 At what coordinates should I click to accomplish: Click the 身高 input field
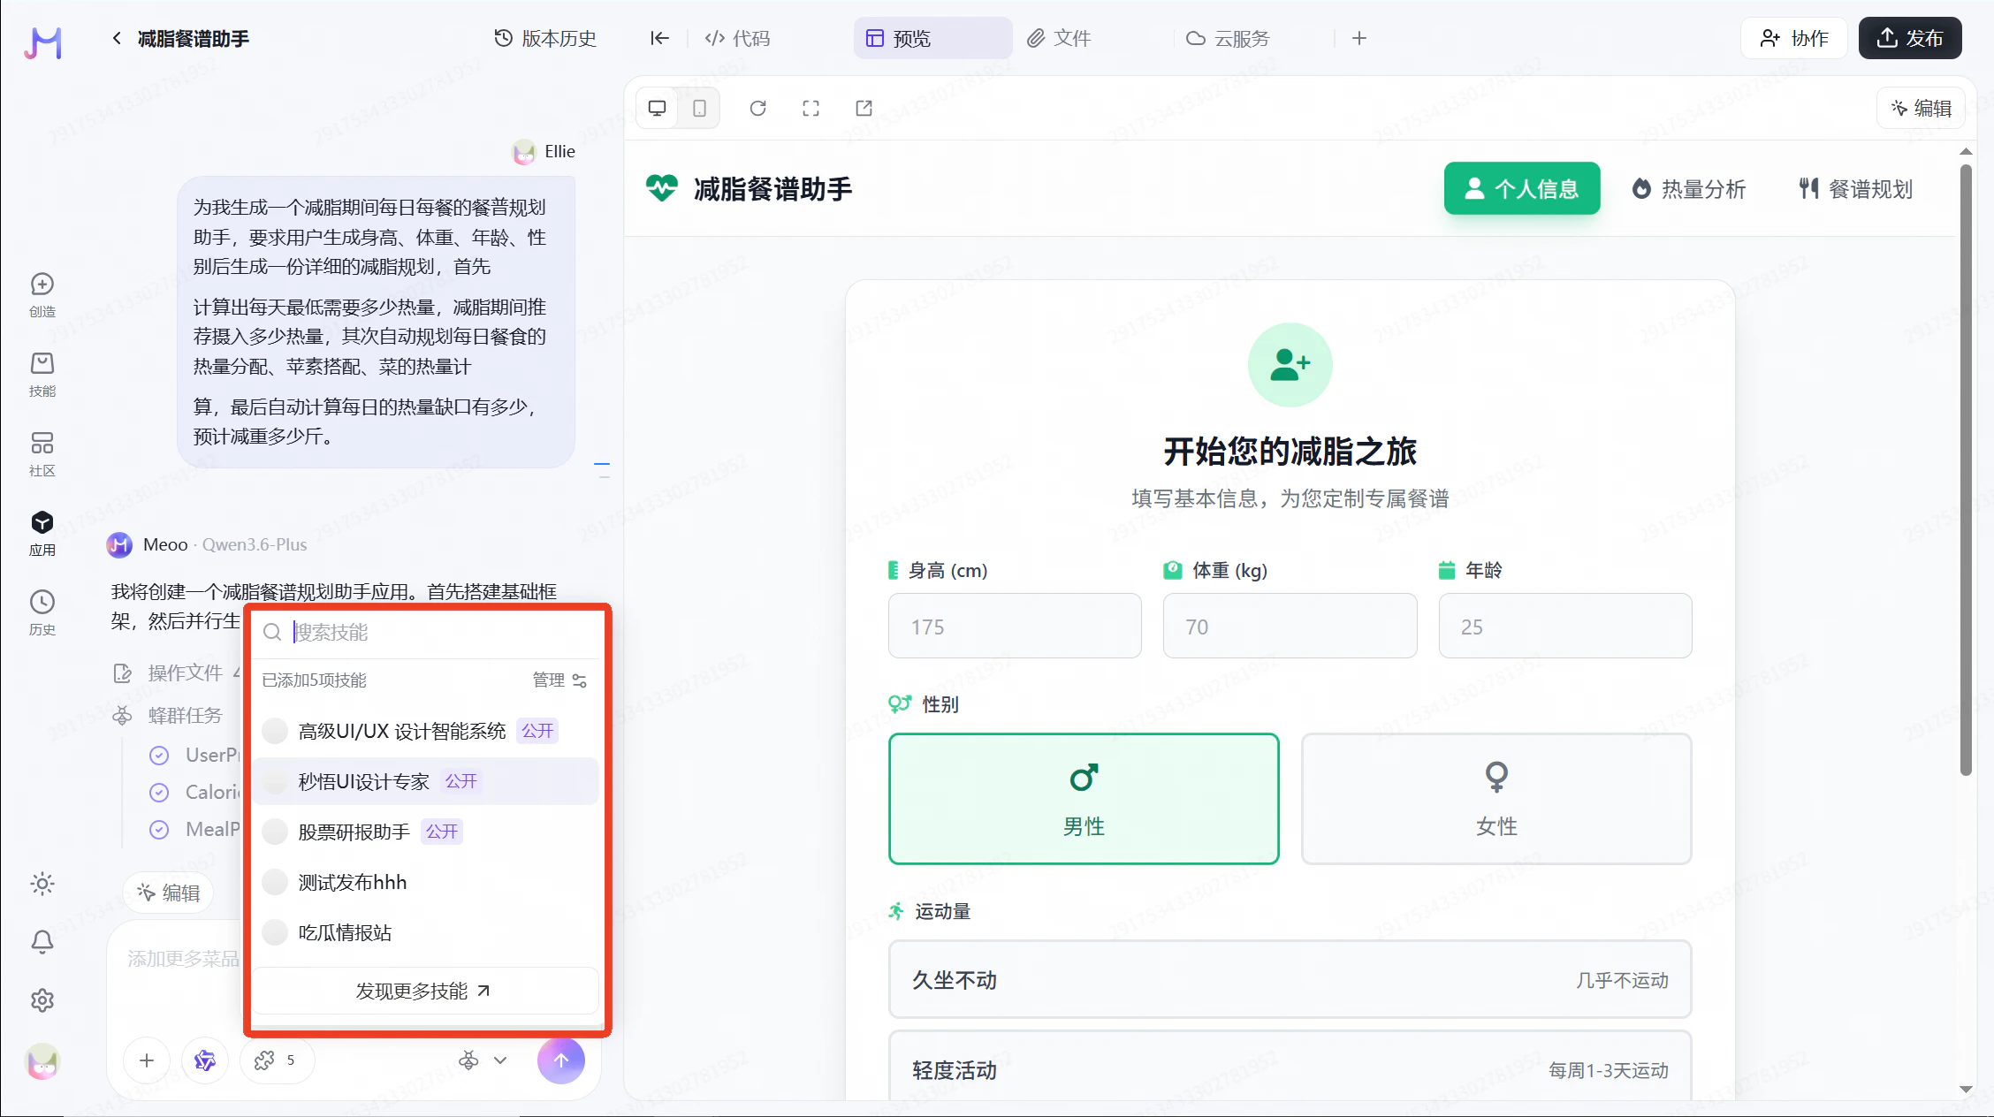point(1014,626)
